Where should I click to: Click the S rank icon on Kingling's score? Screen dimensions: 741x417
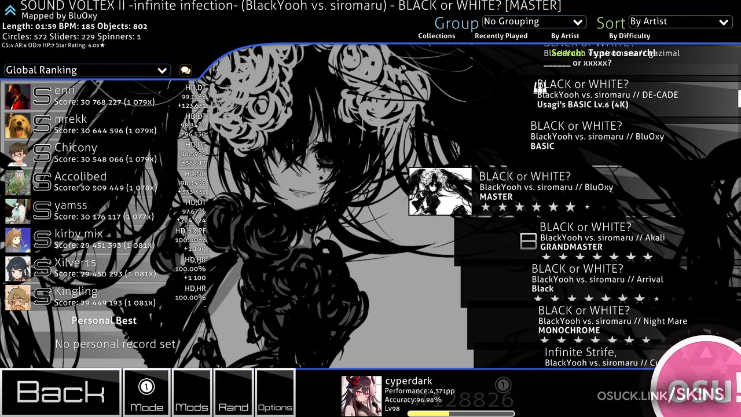(42, 297)
